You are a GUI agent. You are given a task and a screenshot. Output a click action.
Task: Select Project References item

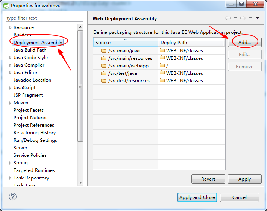click(x=34, y=125)
